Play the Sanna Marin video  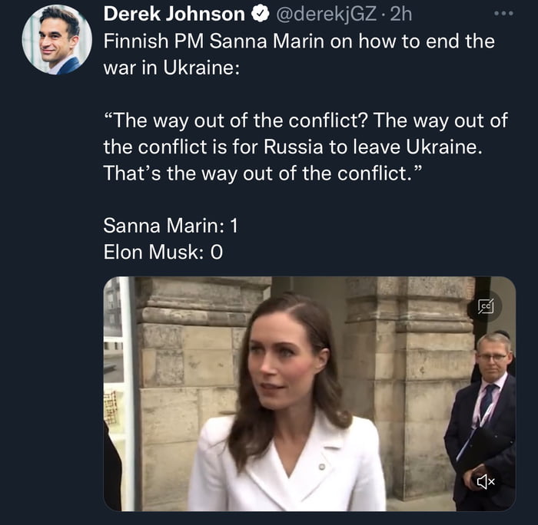(309, 393)
